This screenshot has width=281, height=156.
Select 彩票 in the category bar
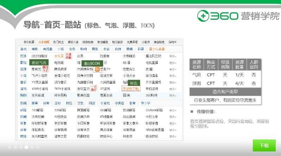point(141,49)
